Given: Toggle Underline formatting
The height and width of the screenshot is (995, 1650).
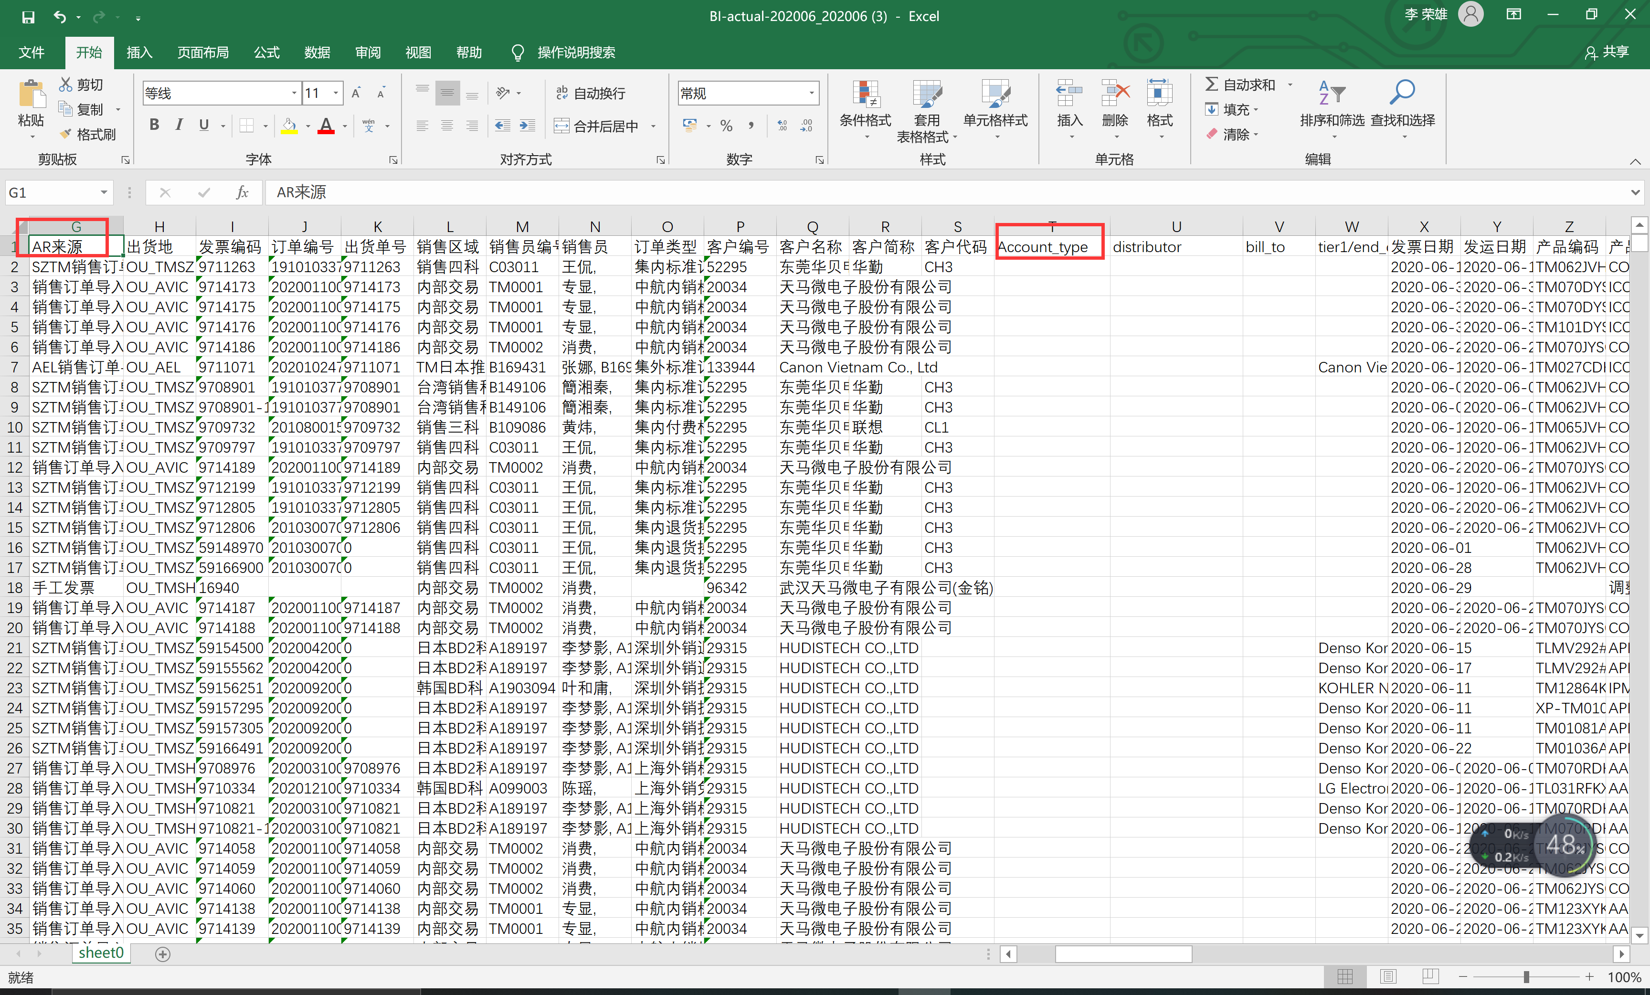Looking at the screenshot, I should pos(204,125).
